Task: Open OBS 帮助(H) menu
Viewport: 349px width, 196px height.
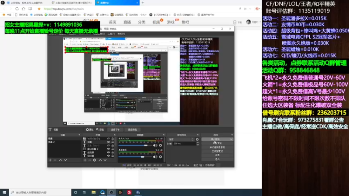Action: [x=121, y=34]
